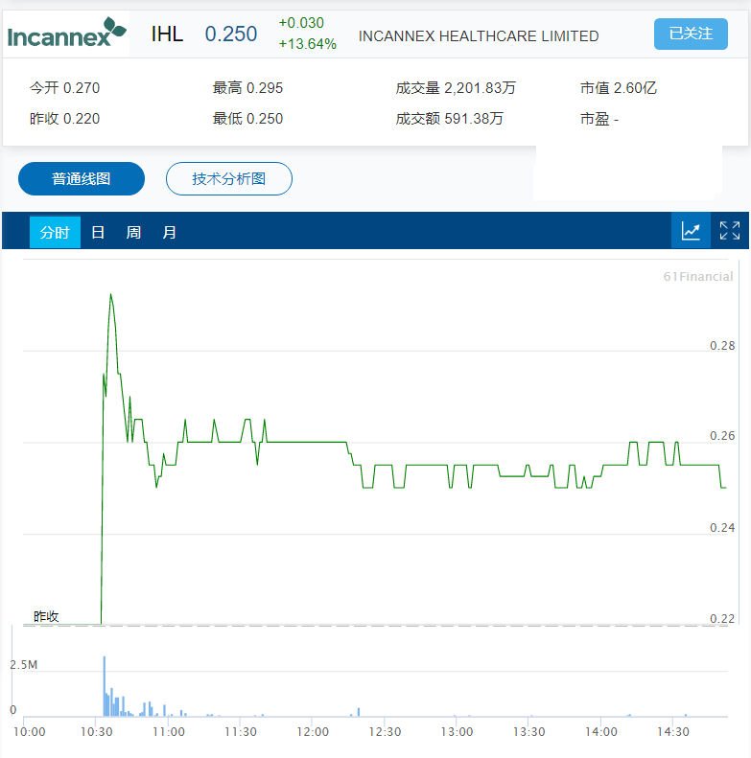Image resolution: width=751 pixels, height=758 pixels.
Task: Click the IHL ticker symbol
Action: (x=167, y=34)
